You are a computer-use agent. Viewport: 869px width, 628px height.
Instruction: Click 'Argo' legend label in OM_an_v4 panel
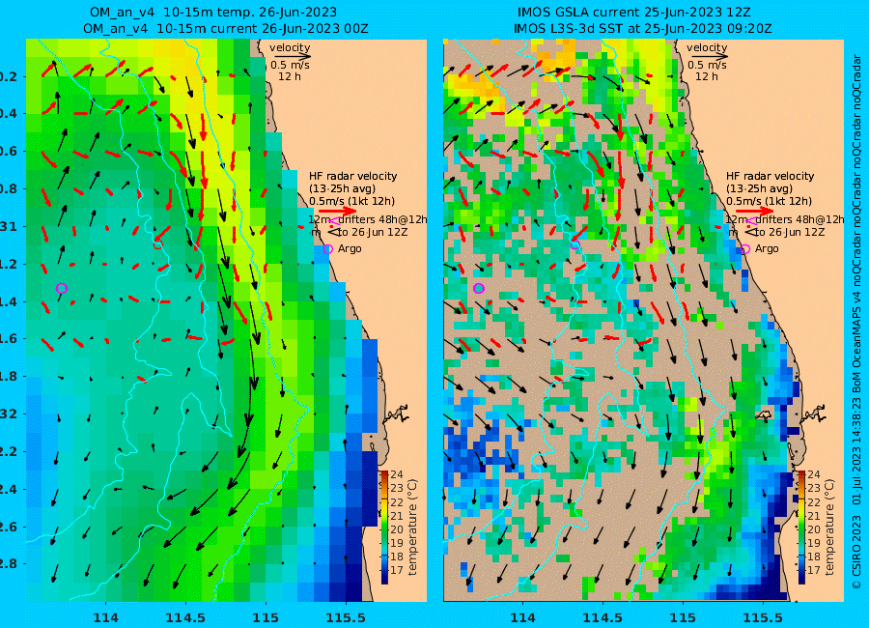[x=350, y=249]
